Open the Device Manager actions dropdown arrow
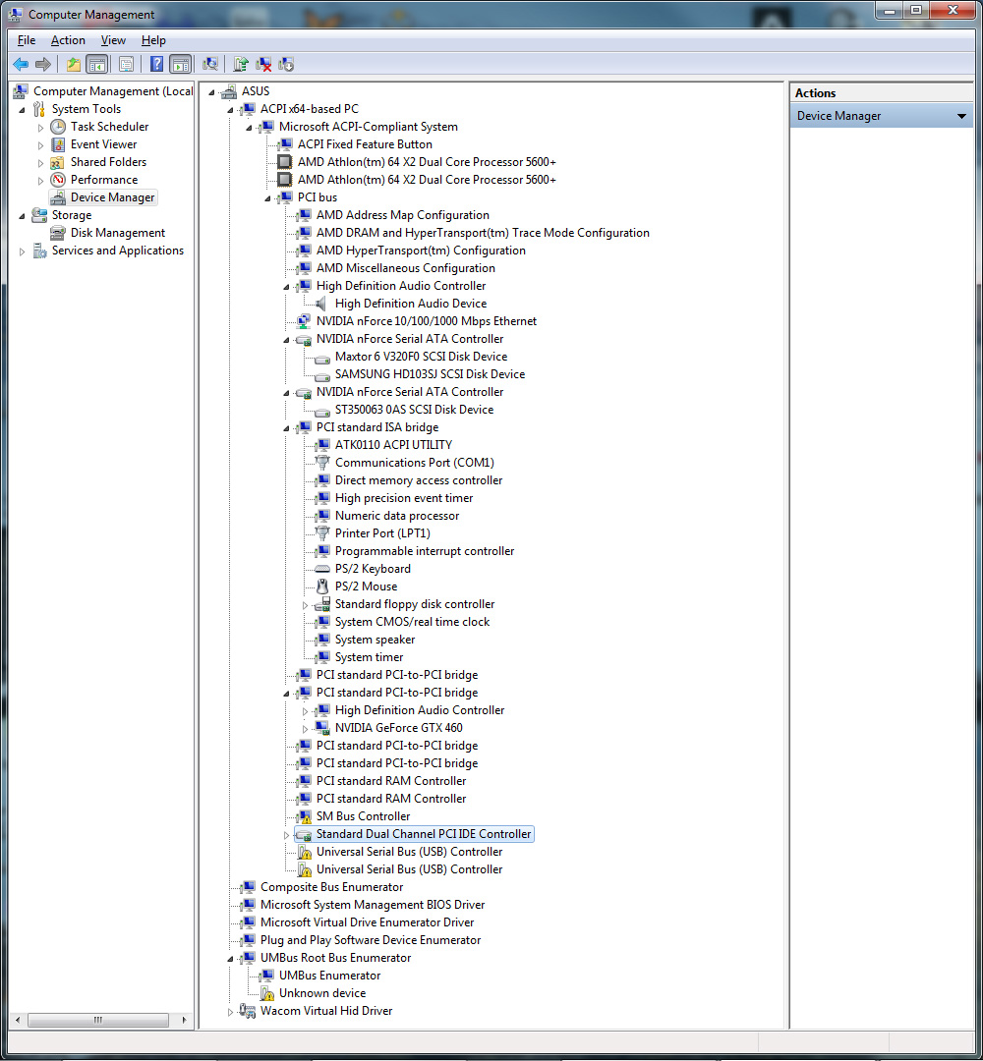 pos(961,116)
